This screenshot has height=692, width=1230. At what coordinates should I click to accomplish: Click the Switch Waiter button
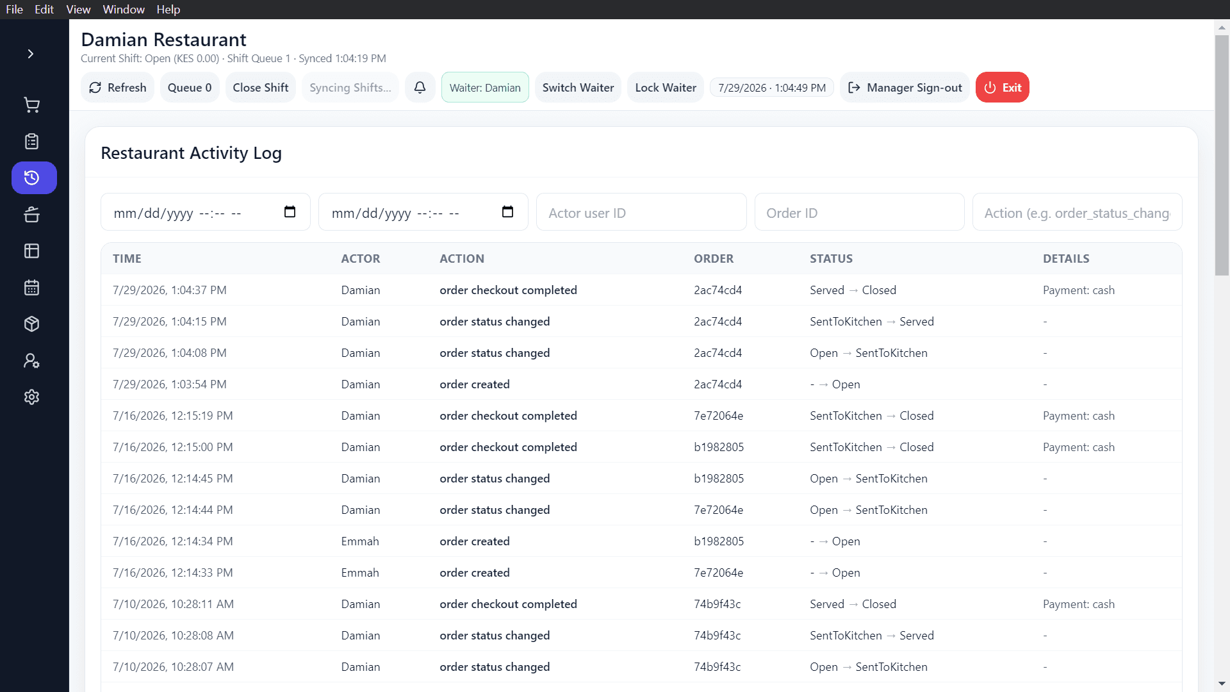click(x=578, y=87)
